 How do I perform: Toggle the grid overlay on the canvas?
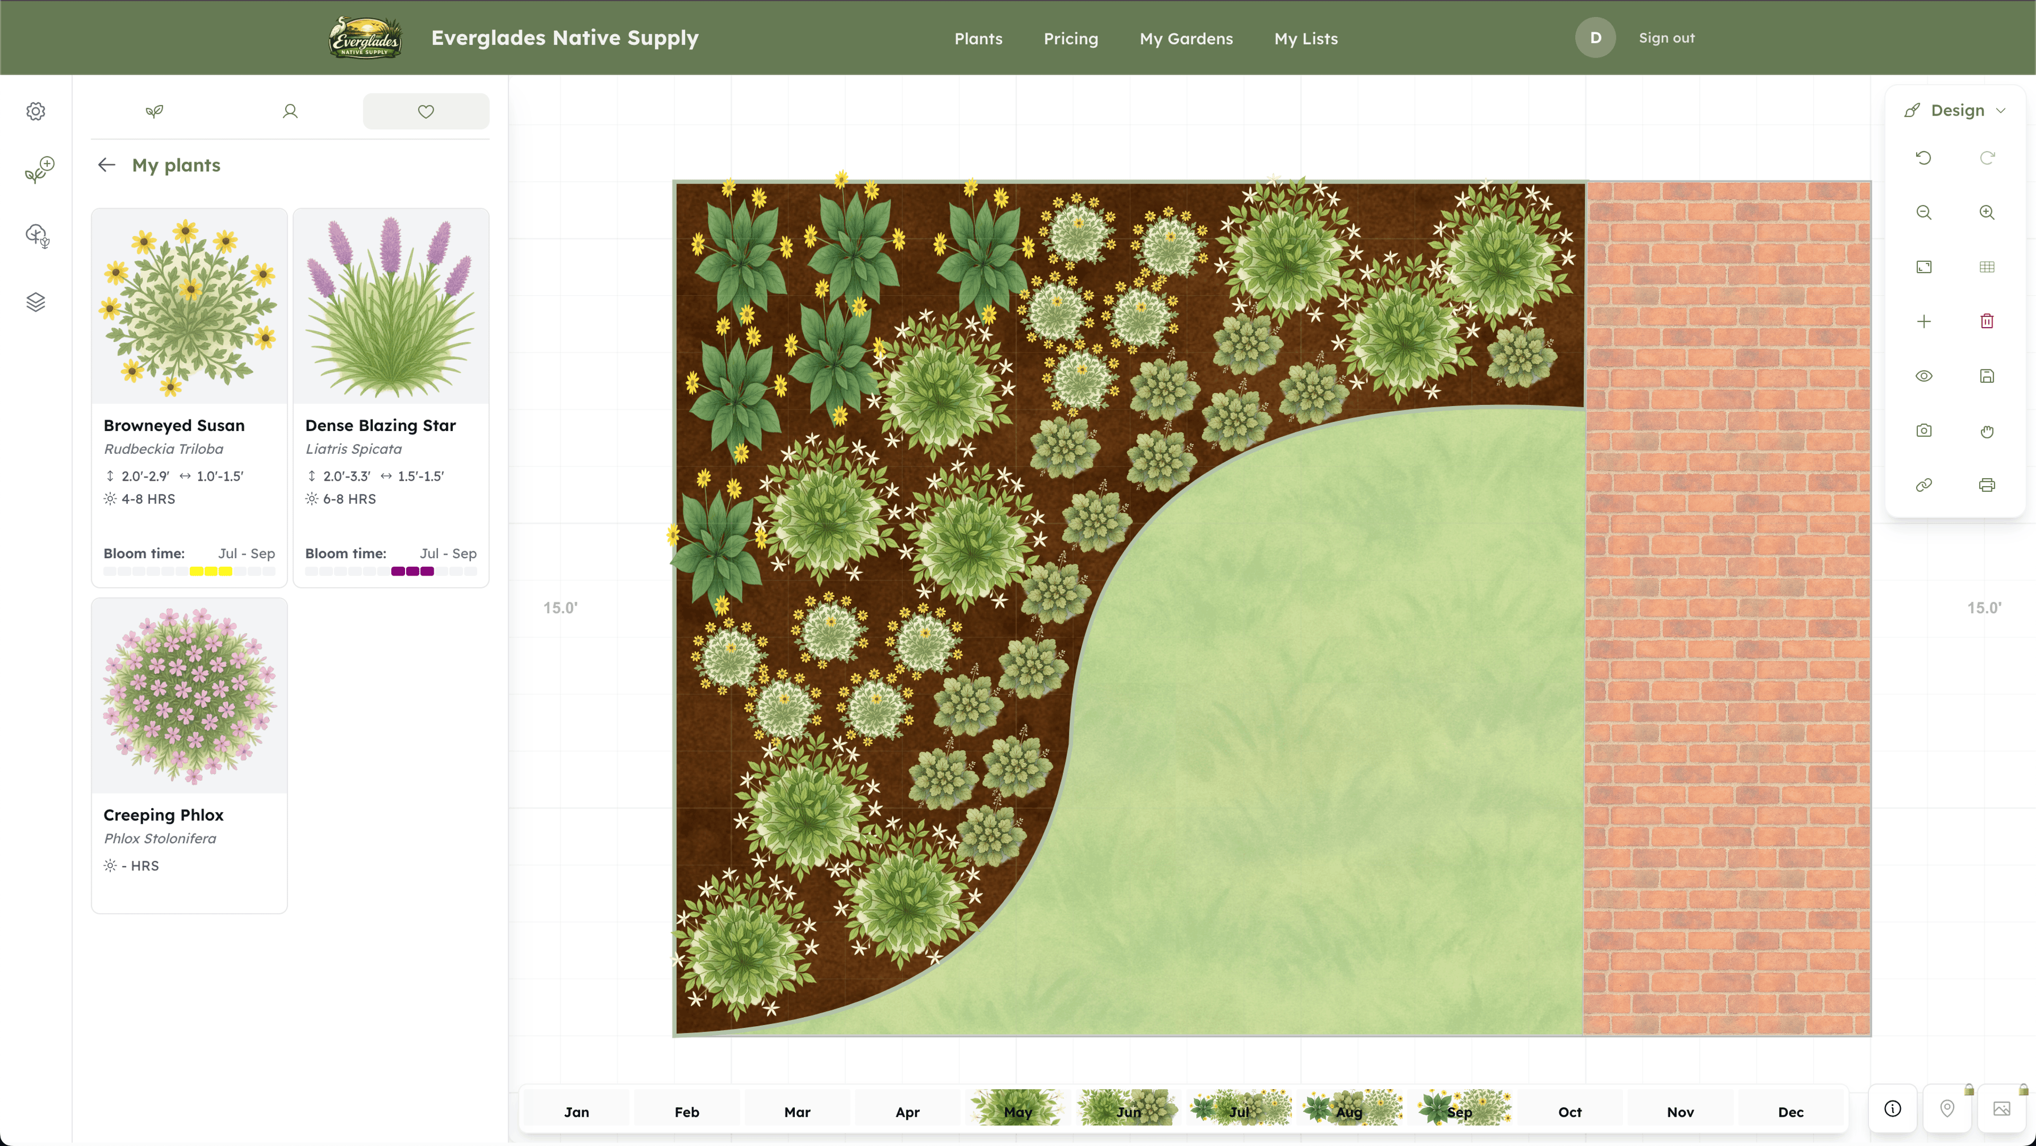tap(1987, 267)
